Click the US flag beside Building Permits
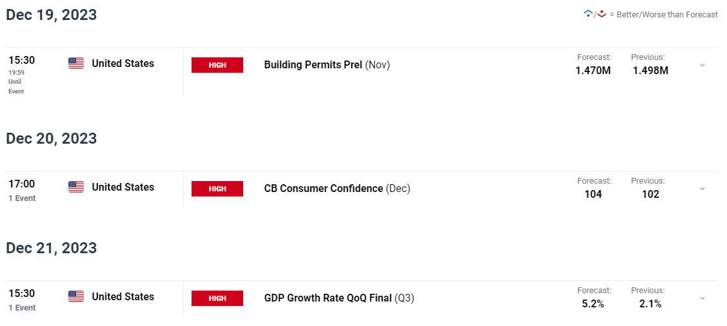The height and width of the screenshot is (326, 727). click(76, 63)
